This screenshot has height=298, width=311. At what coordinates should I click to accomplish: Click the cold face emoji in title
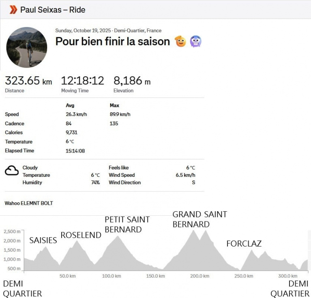click(195, 41)
